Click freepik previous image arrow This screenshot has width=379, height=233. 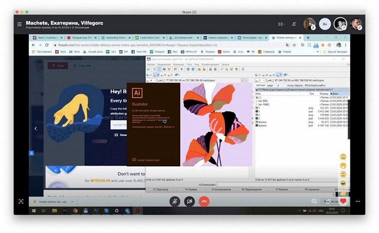click(x=35, y=128)
